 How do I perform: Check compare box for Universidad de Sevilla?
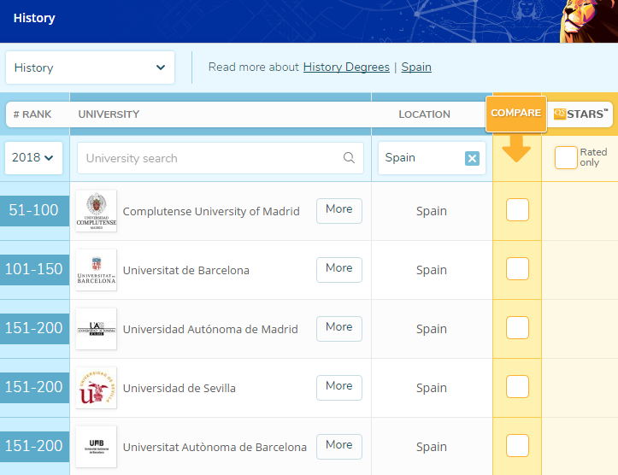pyautogui.click(x=517, y=387)
